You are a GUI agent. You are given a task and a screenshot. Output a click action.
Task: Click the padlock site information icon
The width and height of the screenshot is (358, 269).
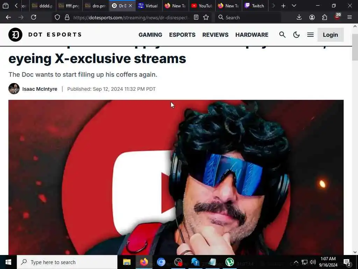(x=67, y=18)
